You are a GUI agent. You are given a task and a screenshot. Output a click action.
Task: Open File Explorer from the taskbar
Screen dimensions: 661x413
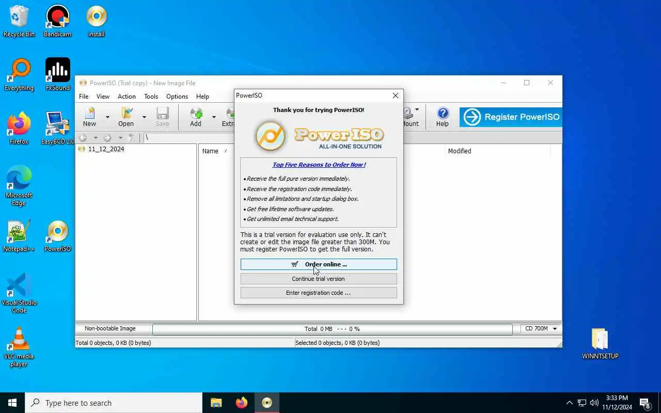click(x=216, y=403)
